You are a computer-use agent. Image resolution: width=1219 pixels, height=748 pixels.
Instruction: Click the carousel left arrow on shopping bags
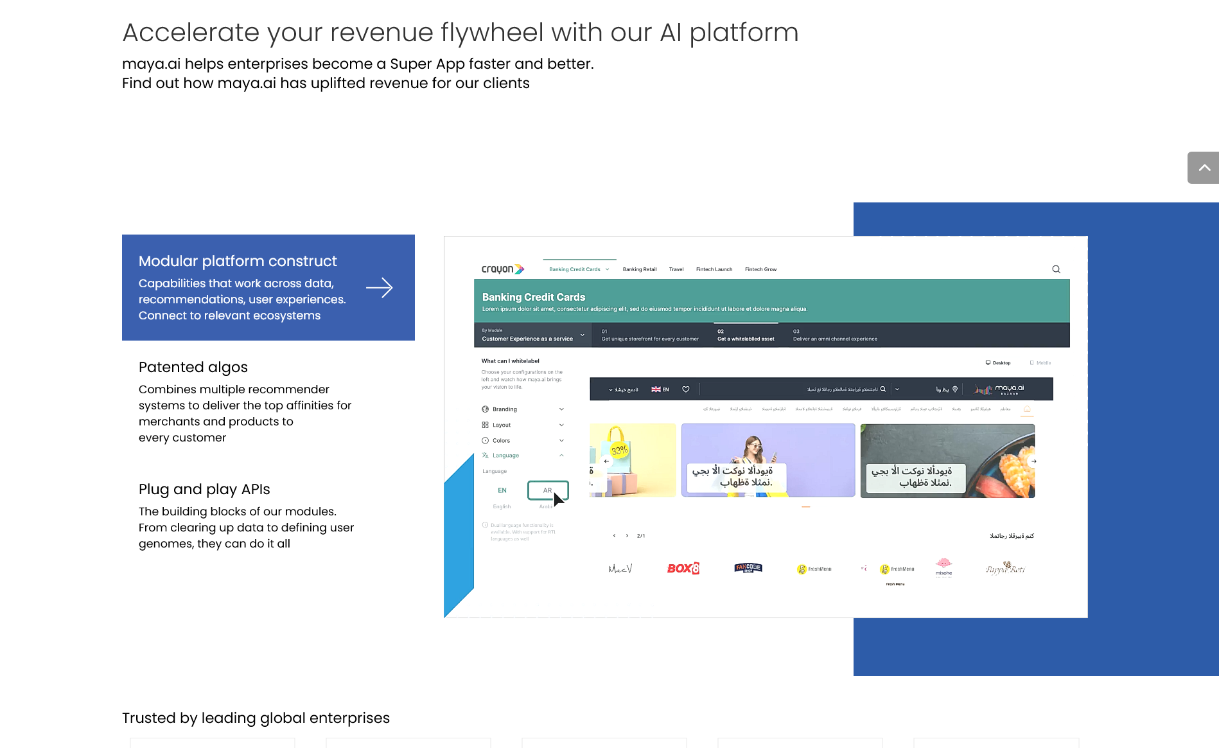click(606, 461)
